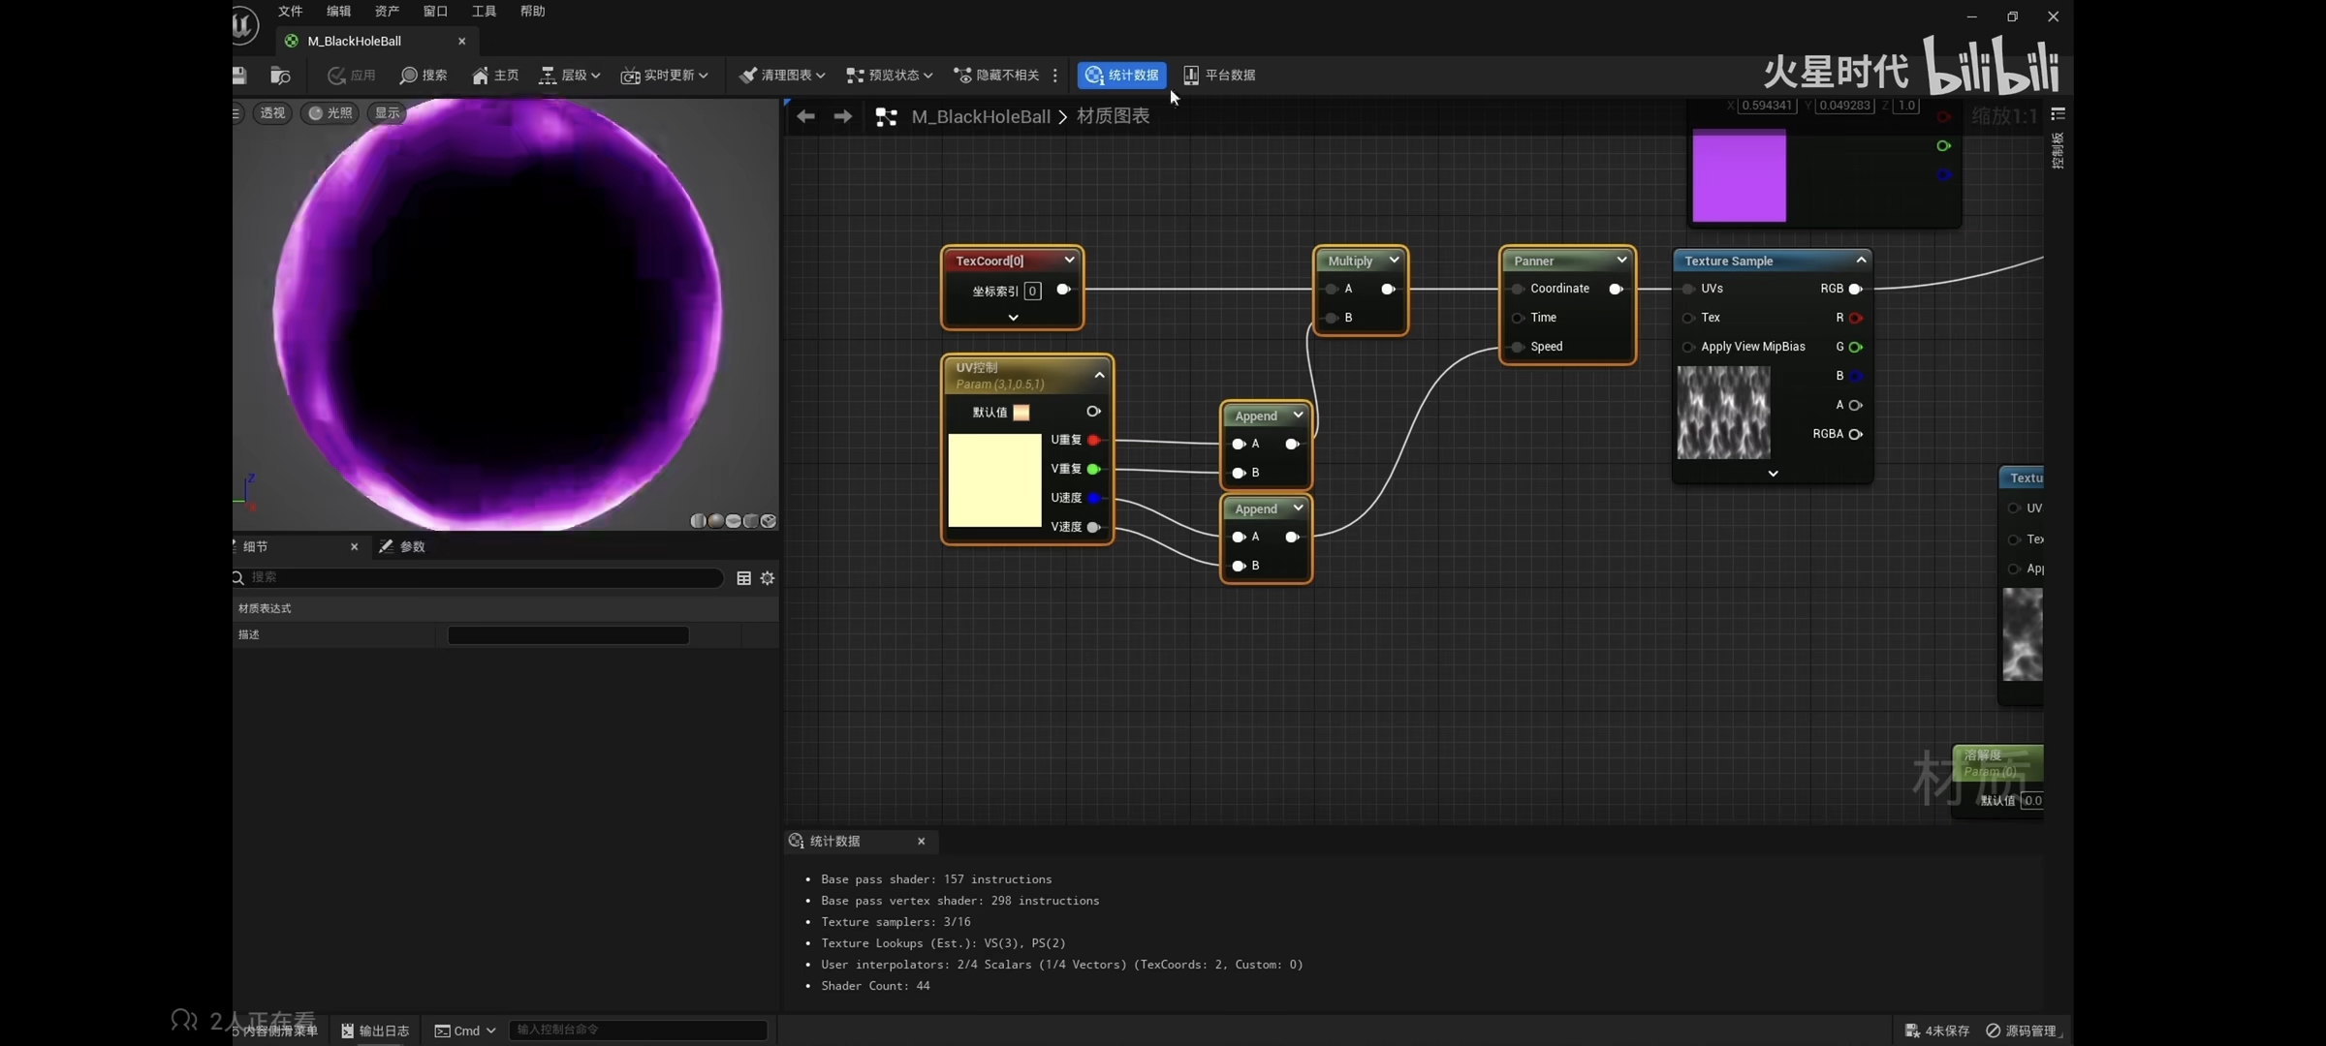The height and width of the screenshot is (1046, 2326).
Task: Navigate back with the left arrow
Action: [x=805, y=117]
